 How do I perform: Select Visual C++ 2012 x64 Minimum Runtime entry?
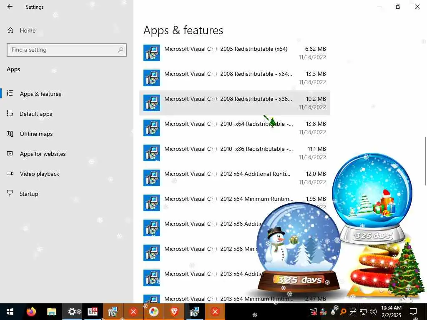(x=234, y=203)
